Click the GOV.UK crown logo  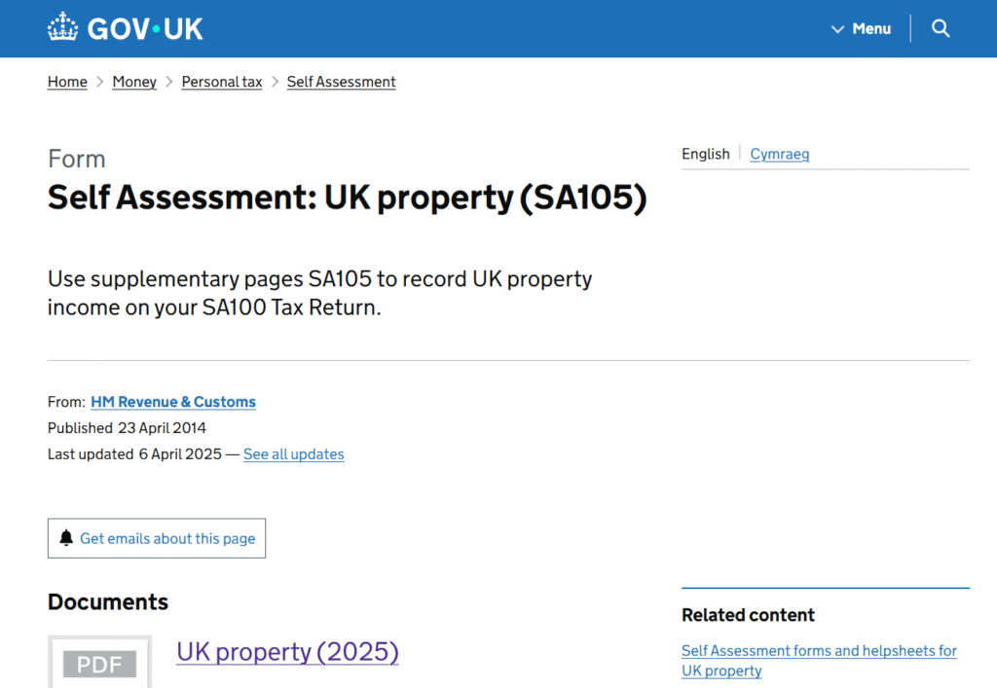63,27
